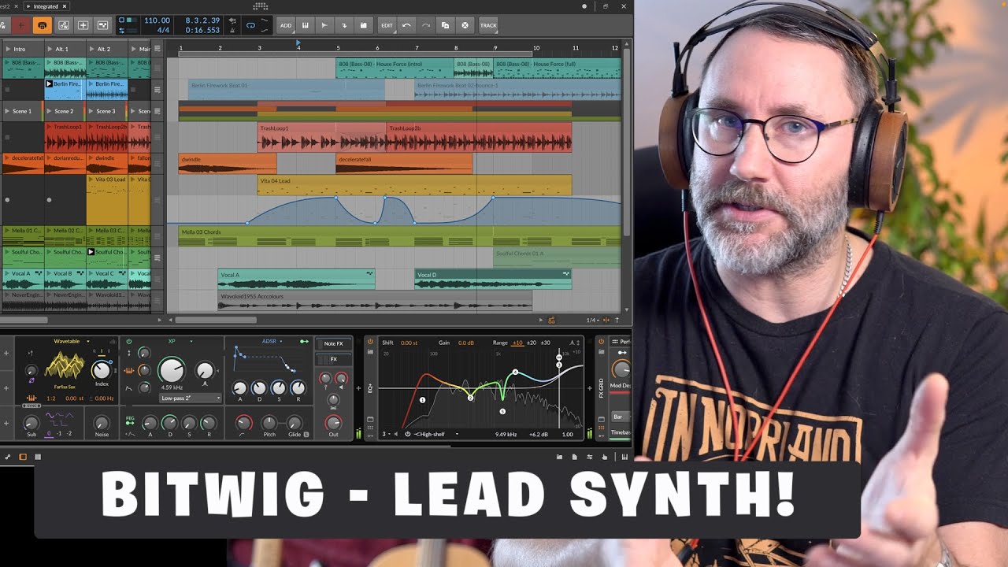Image resolution: width=1008 pixels, height=567 pixels.
Task: Click the EDIT button in the top toolbar
Action: point(387,25)
